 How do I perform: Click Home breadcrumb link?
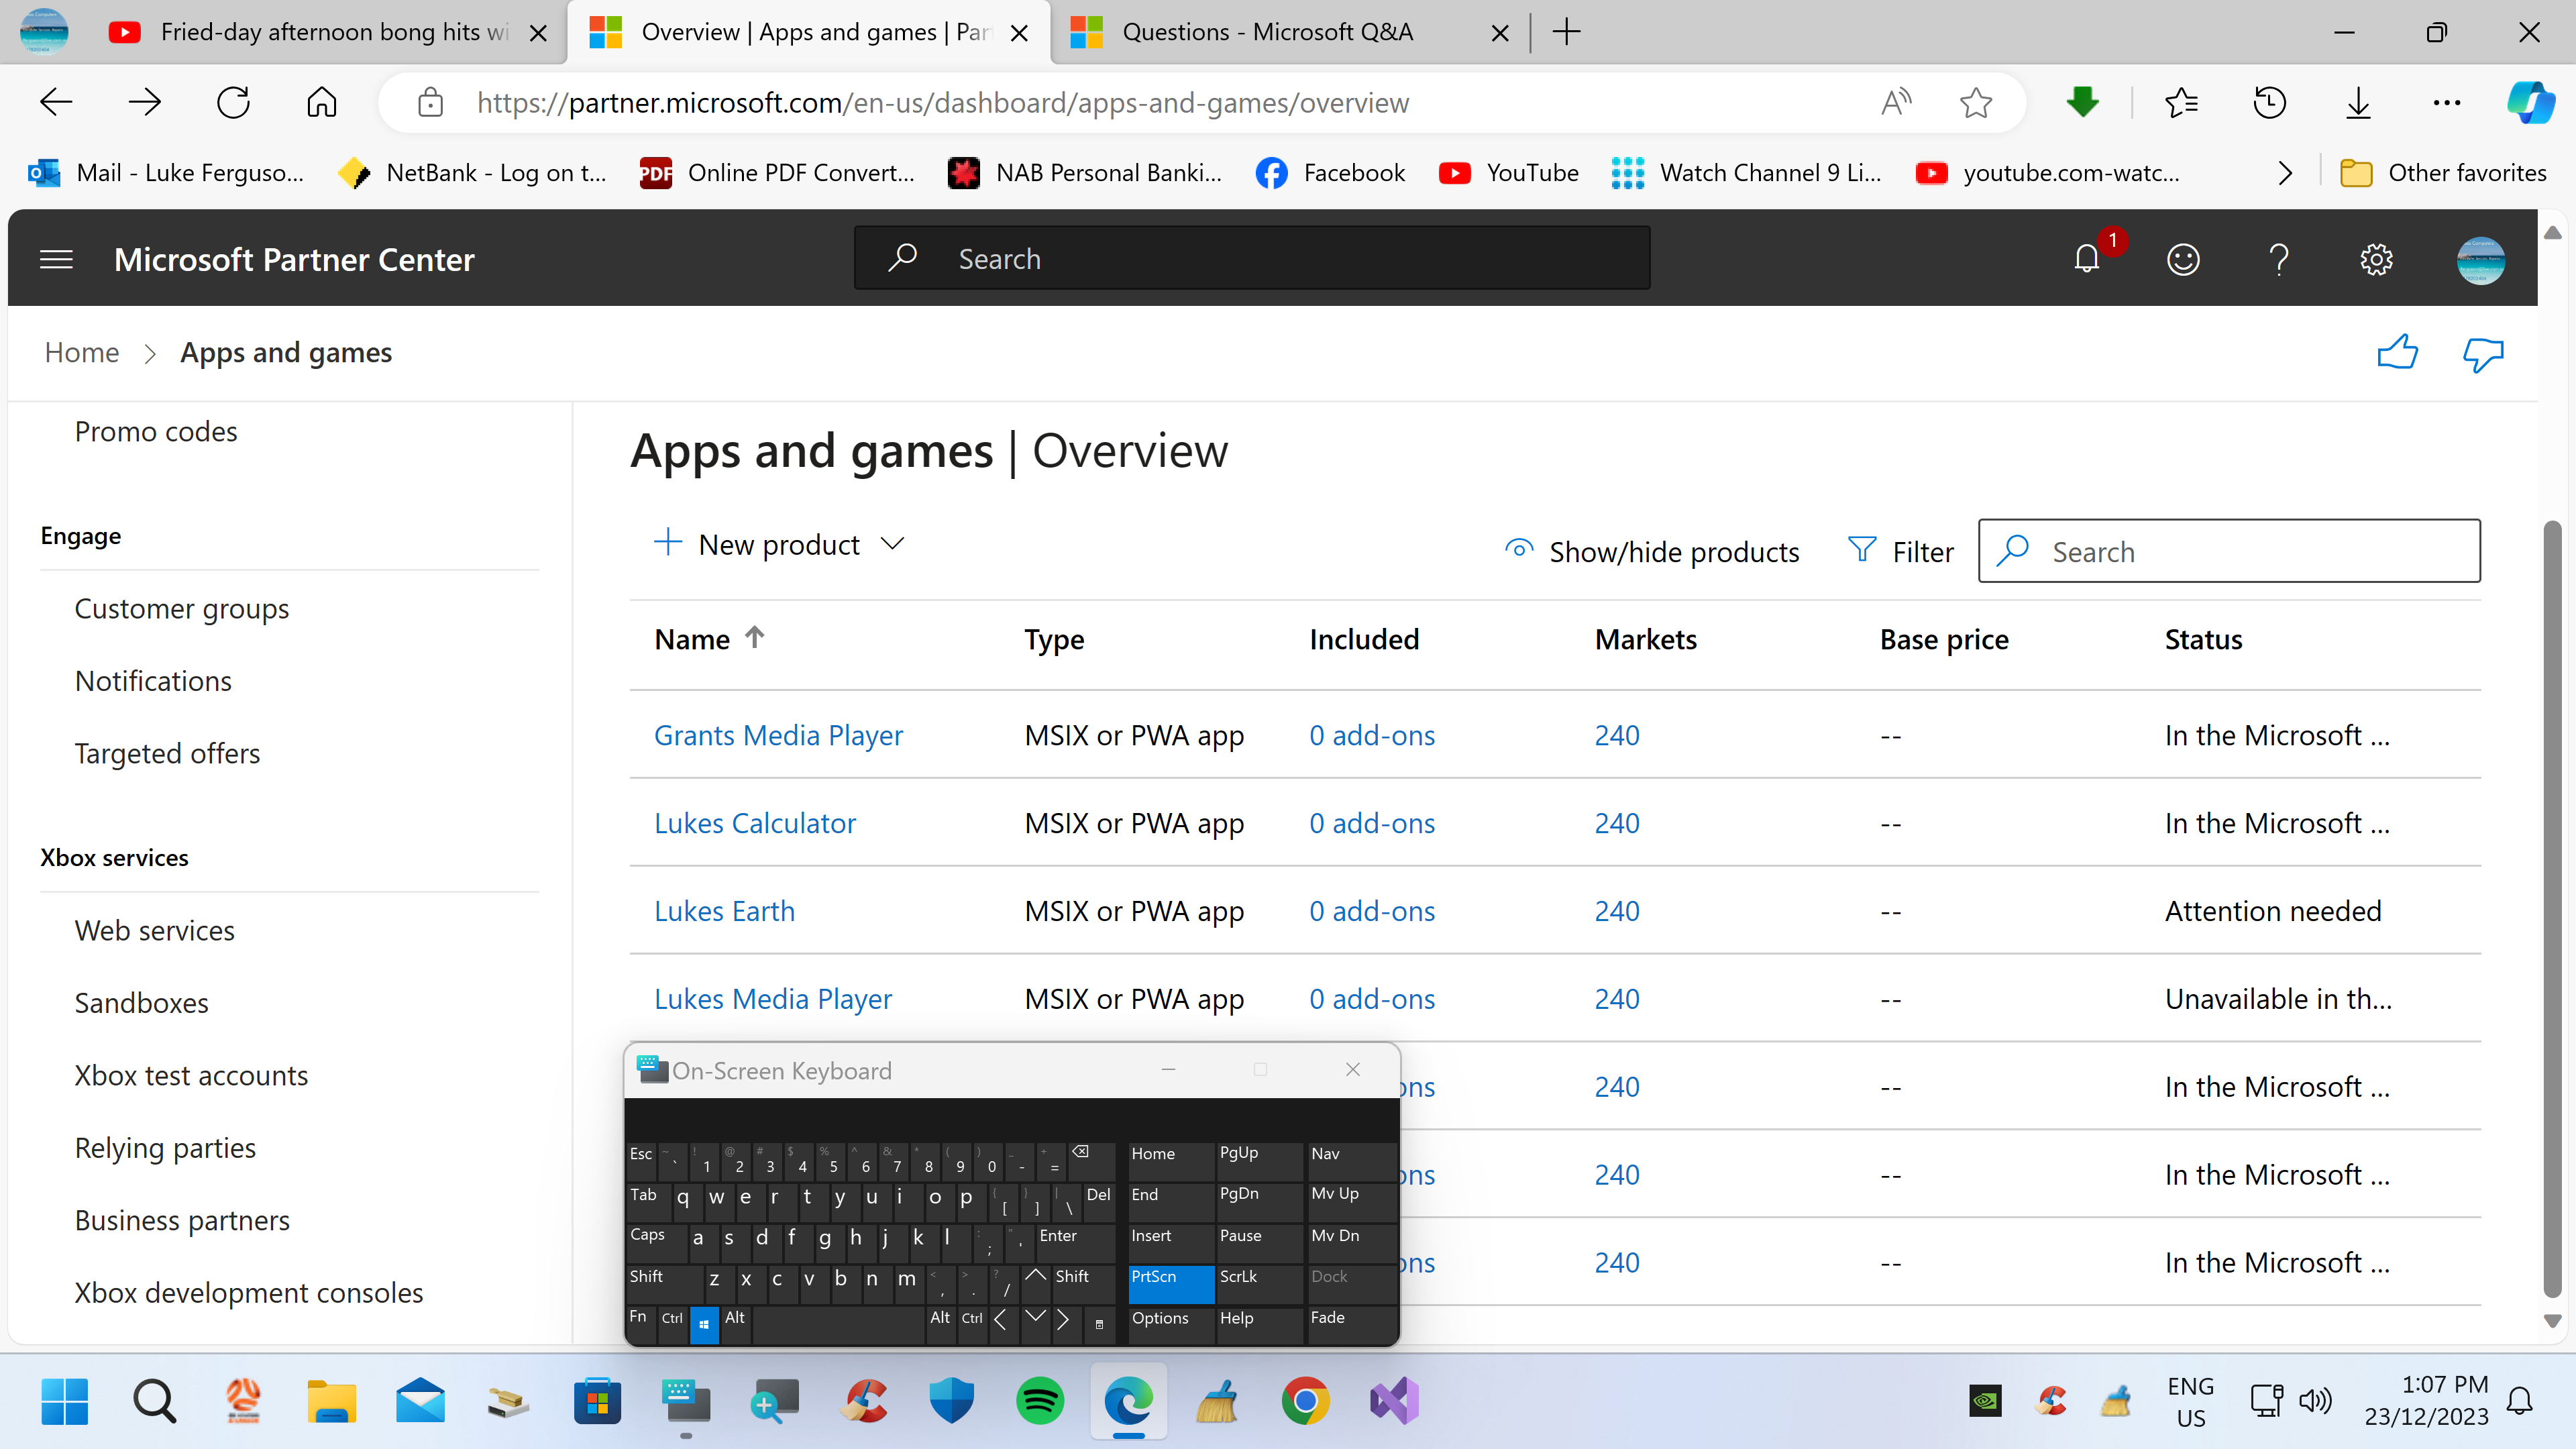coord(82,352)
